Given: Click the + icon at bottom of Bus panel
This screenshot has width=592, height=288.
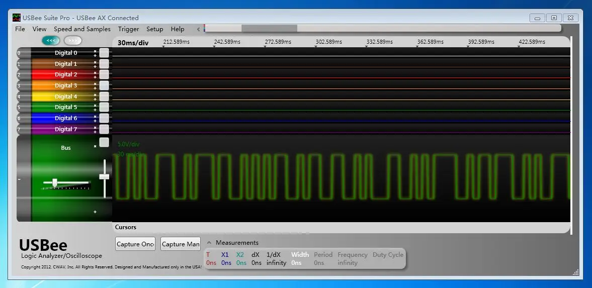Looking at the screenshot, I should [x=95, y=212].
